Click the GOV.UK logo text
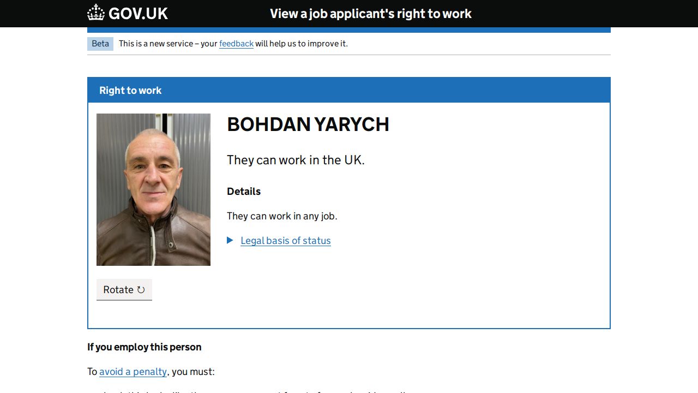 coord(138,14)
